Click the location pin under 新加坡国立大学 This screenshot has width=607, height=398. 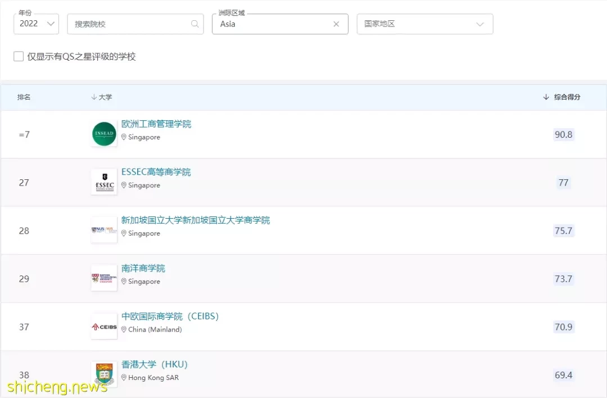pyautogui.click(x=124, y=233)
